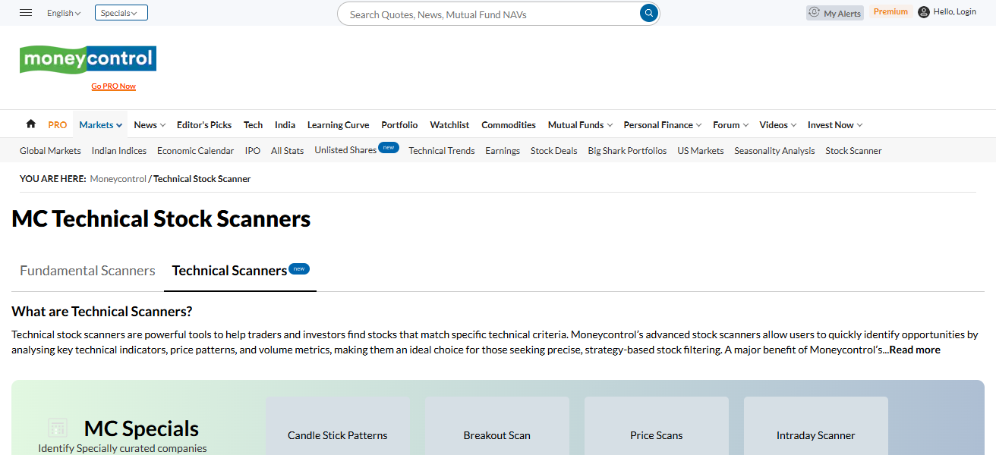Click the search magnifier button

648,14
